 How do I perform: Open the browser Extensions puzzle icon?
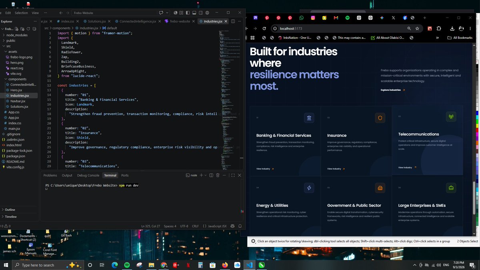point(439,28)
